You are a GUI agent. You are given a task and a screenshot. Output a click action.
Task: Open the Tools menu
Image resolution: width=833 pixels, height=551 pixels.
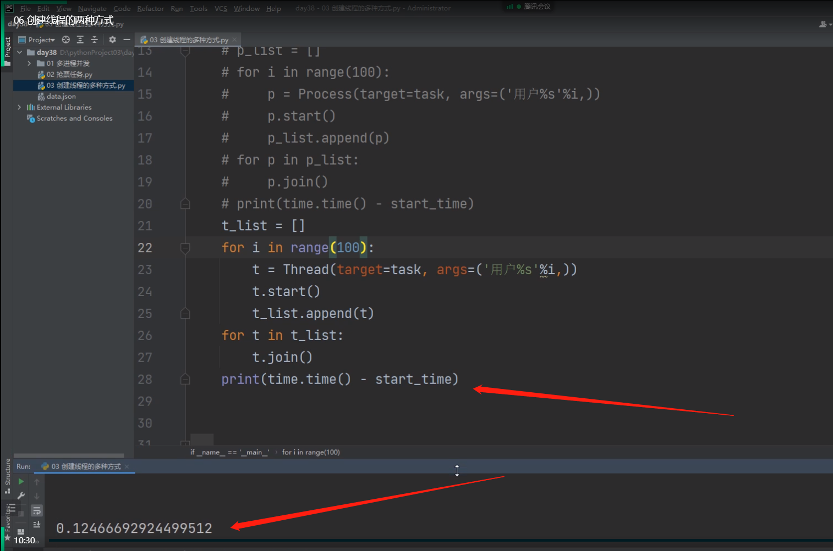pyautogui.click(x=199, y=9)
